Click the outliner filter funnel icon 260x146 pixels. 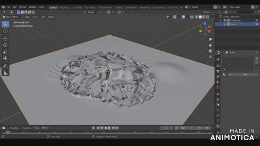tap(258, 12)
